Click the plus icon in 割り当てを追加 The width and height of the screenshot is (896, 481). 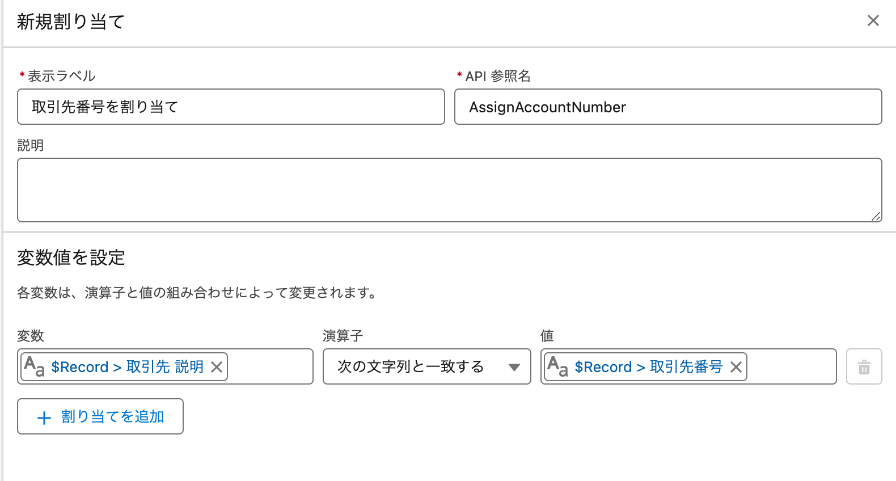coord(44,418)
